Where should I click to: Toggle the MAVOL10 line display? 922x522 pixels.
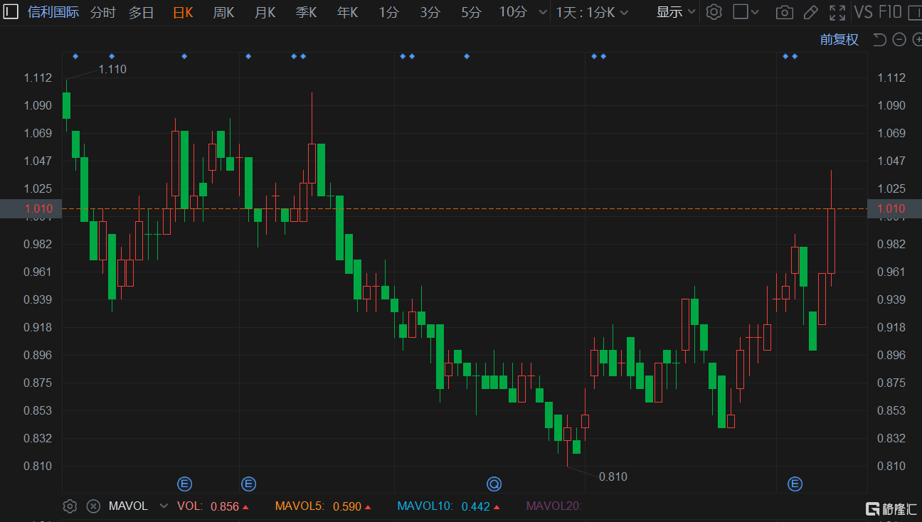coord(425,506)
